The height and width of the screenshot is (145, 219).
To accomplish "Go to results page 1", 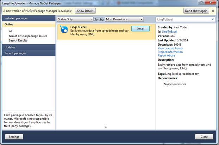I will tap(106, 127).
